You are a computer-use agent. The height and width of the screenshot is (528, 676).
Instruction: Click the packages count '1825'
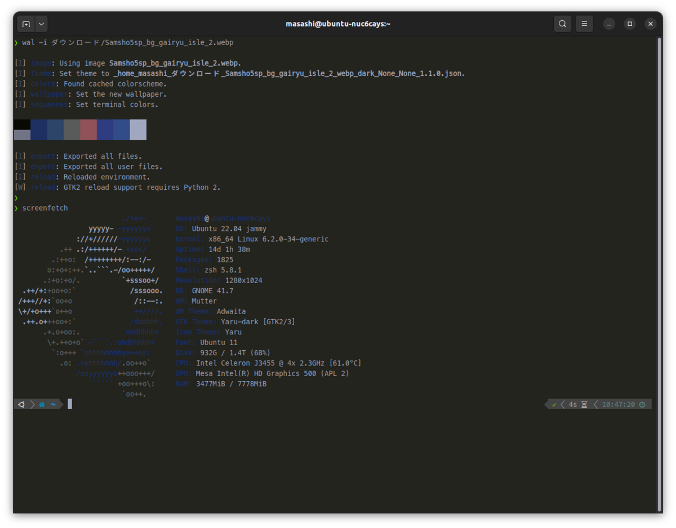tap(225, 260)
